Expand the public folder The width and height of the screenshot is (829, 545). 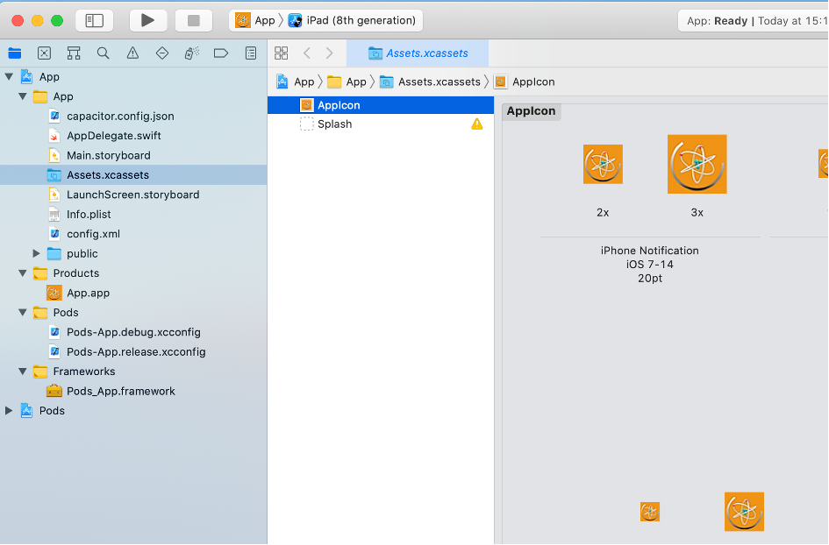[37, 253]
